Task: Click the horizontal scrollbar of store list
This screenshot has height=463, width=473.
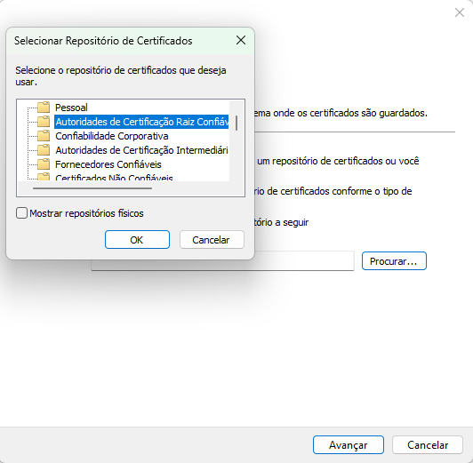Action: coord(92,188)
